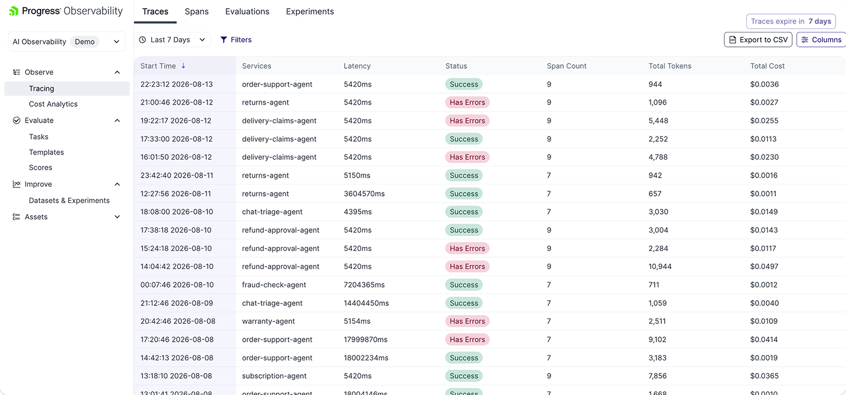Open Templates in the sidebar
Image resolution: width=846 pixels, height=395 pixels.
pos(46,153)
